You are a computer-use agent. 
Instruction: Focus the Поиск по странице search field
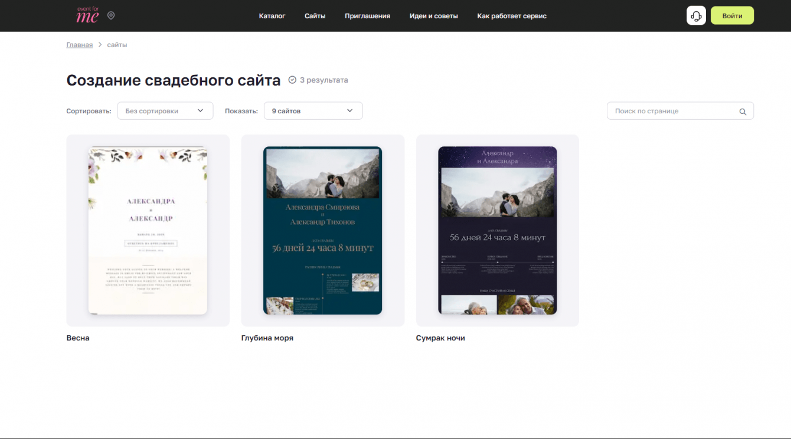(x=680, y=111)
